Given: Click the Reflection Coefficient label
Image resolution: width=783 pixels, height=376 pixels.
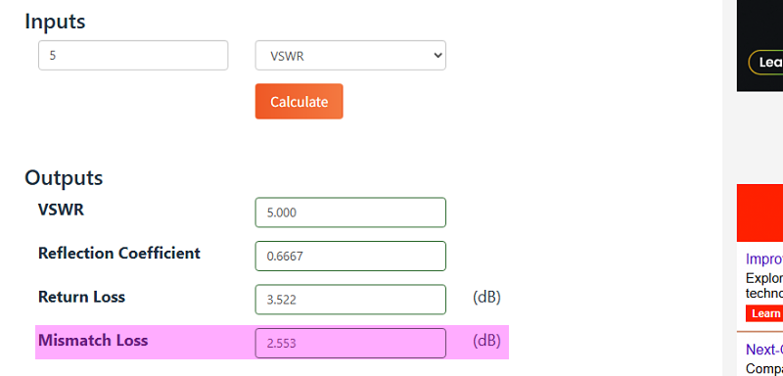Looking at the screenshot, I should click(118, 254).
